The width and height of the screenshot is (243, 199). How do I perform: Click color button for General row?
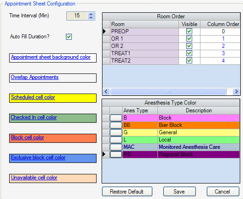[116, 132]
